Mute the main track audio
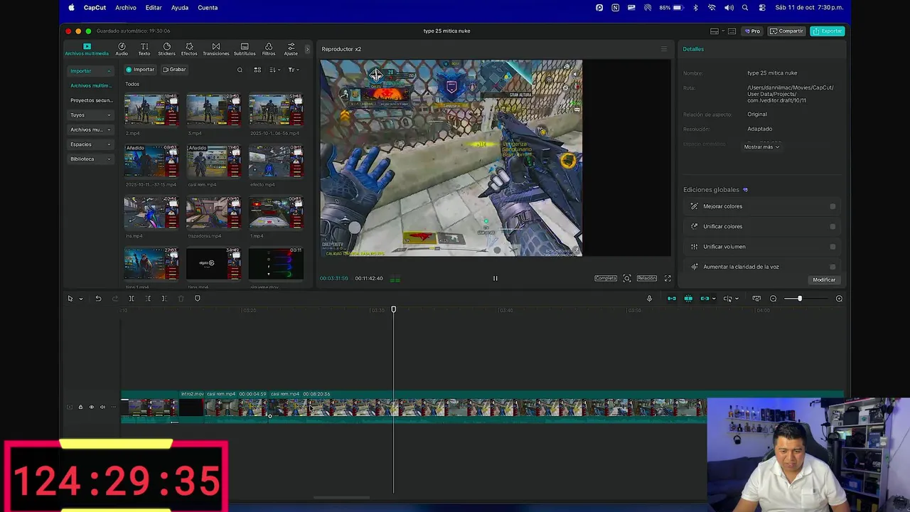Viewport: 910px width, 512px height. (x=102, y=407)
